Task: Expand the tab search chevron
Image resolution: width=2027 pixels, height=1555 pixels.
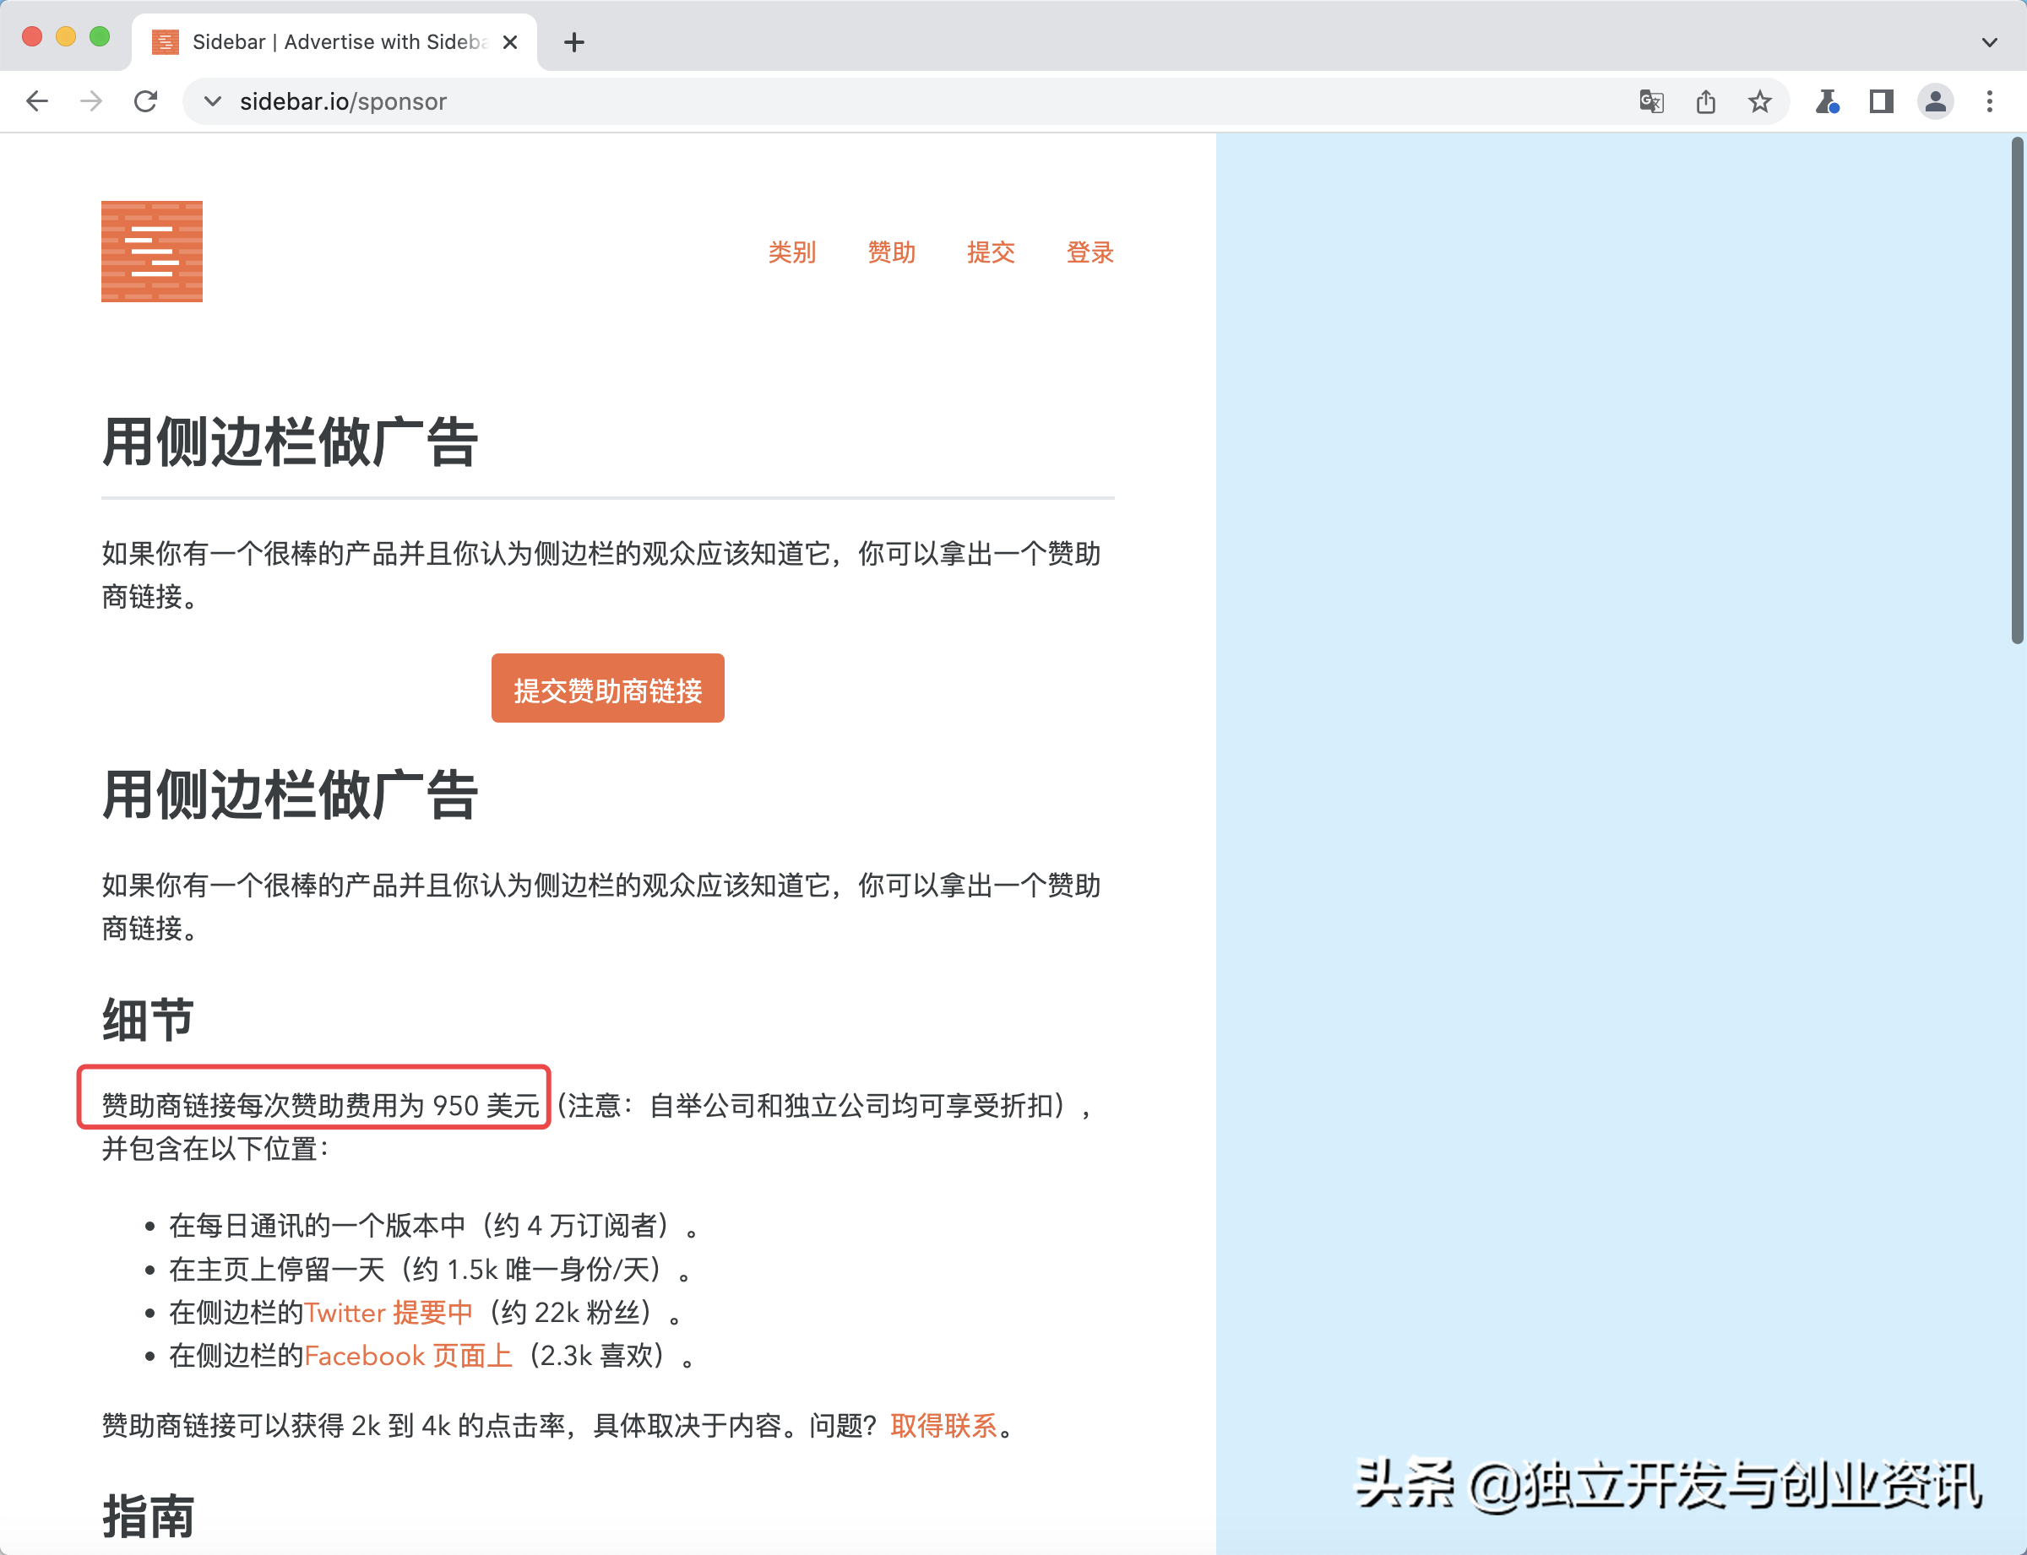Action: coord(1987,41)
